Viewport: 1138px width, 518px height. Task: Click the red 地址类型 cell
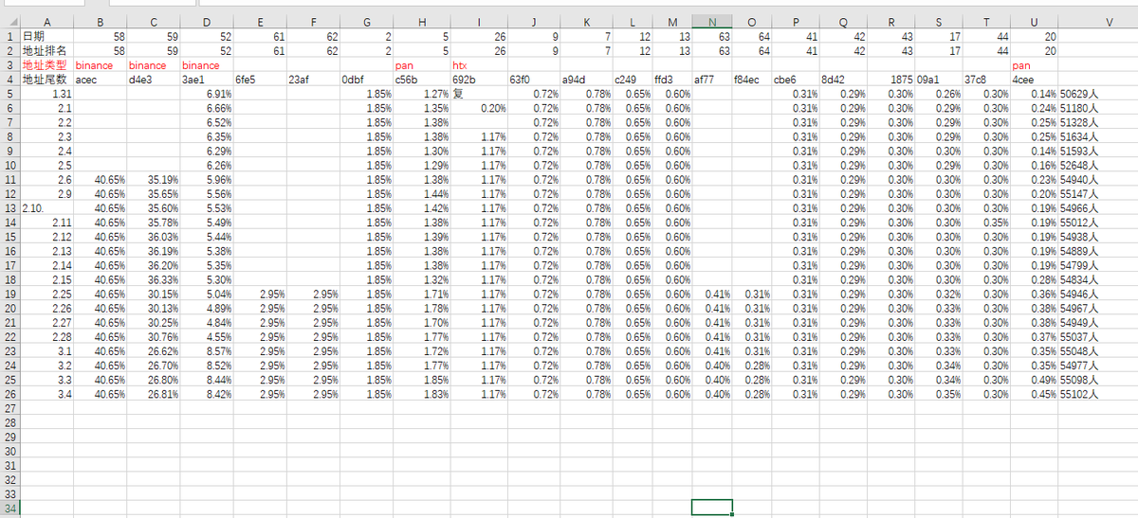(x=46, y=65)
